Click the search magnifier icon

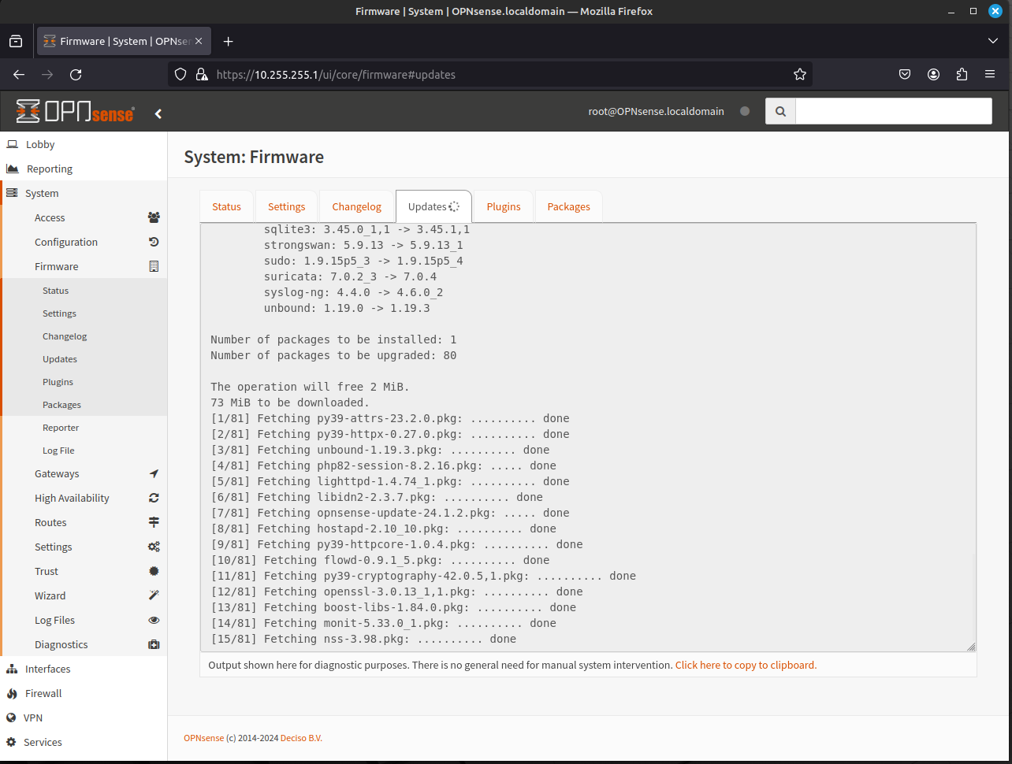(780, 111)
